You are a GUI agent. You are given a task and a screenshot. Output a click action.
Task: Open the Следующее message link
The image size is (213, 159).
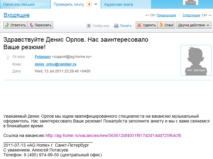[192, 15]
